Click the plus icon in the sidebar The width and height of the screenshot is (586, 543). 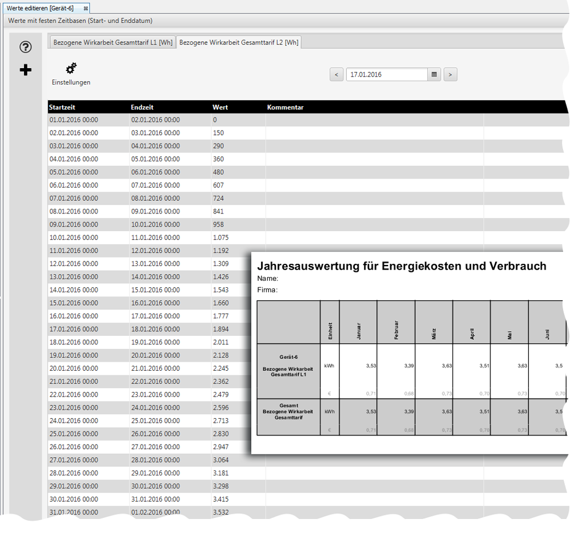(25, 70)
